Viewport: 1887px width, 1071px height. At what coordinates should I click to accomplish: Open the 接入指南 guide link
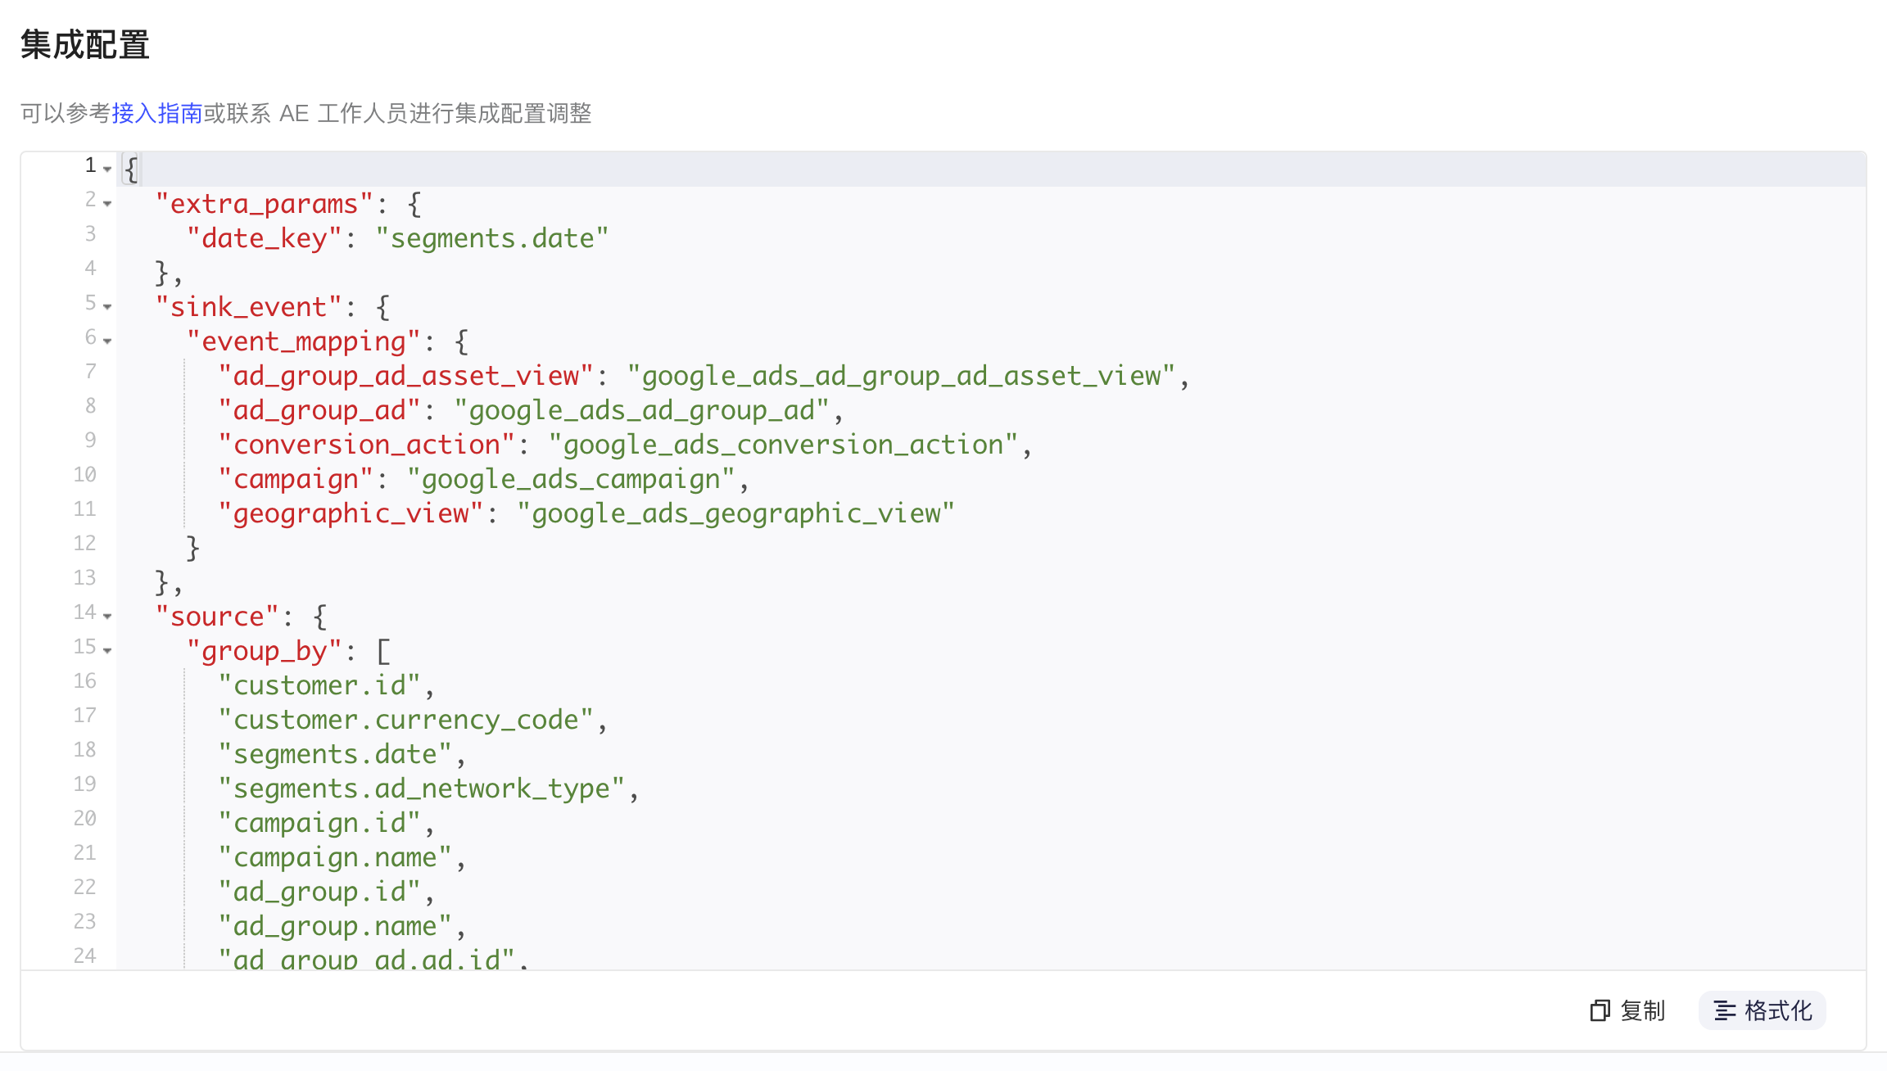[x=157, y=113]
